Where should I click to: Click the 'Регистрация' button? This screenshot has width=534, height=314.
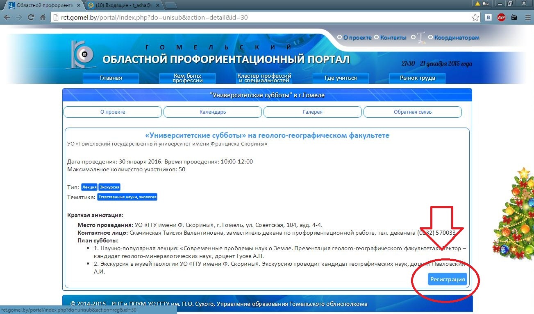point(448,279)
